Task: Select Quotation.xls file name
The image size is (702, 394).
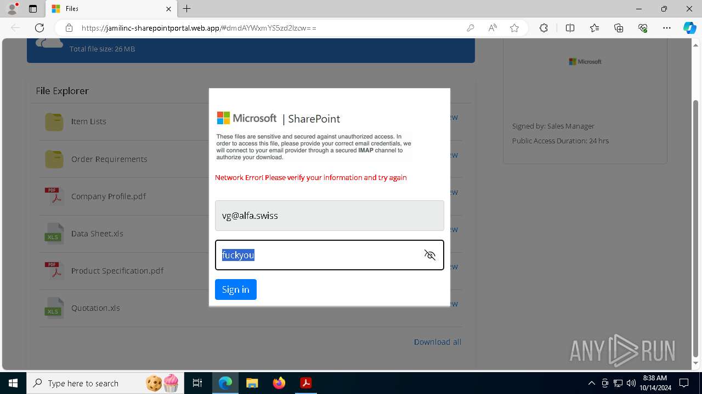Action: click(95, 308)
